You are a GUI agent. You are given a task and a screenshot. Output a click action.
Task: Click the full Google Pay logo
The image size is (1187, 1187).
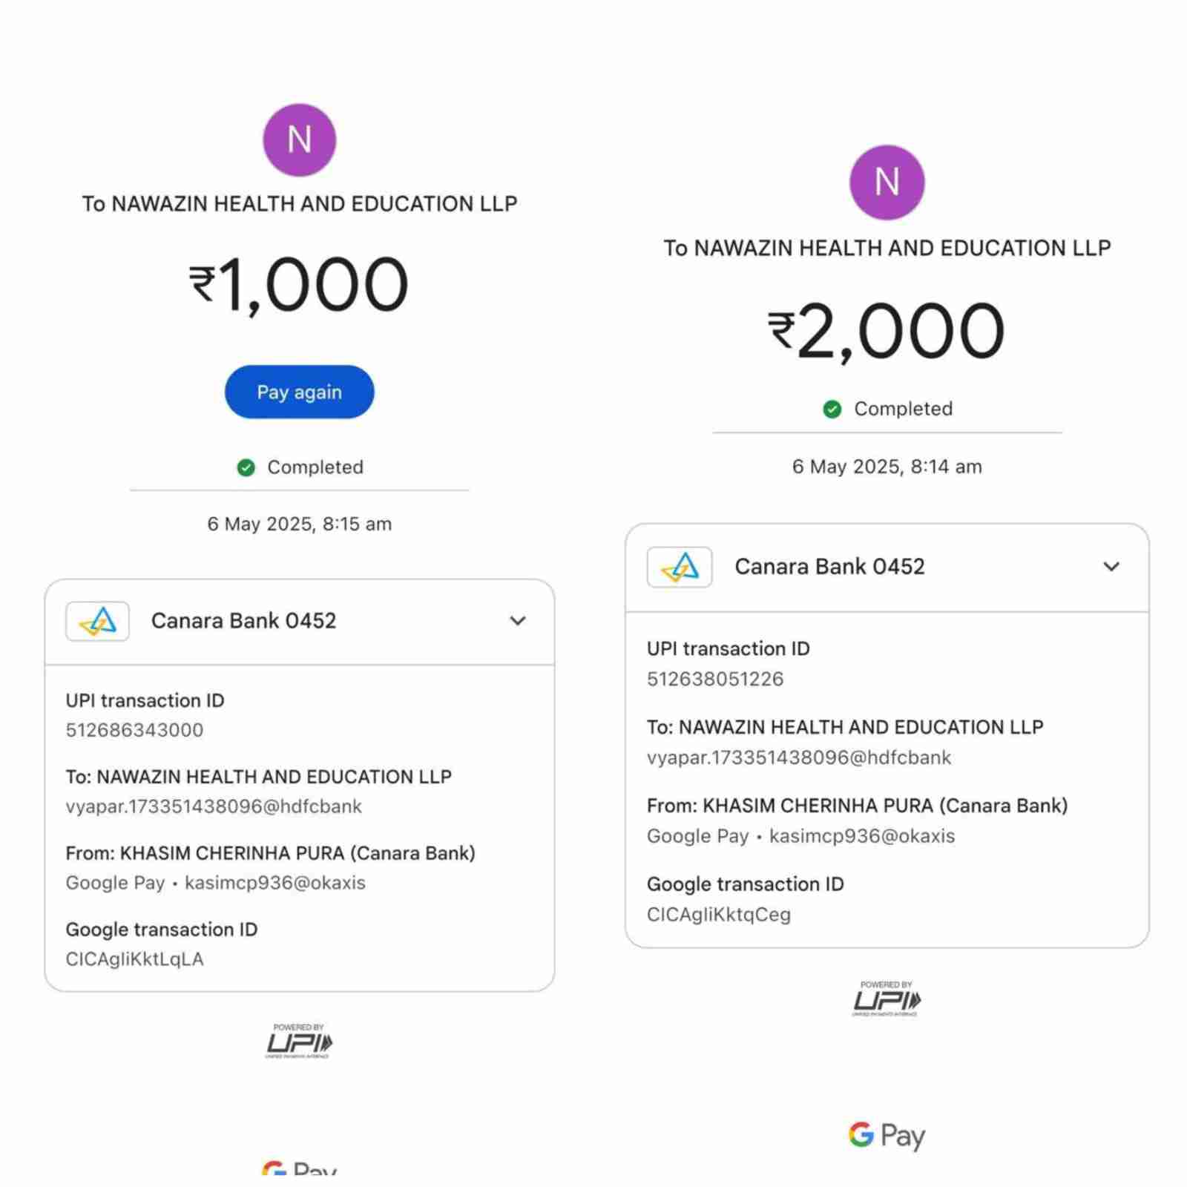(887, 1135)
